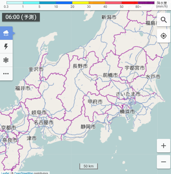Click the yellow 20-30 legend color
The image size is (171, 174).
coord(80,3)
